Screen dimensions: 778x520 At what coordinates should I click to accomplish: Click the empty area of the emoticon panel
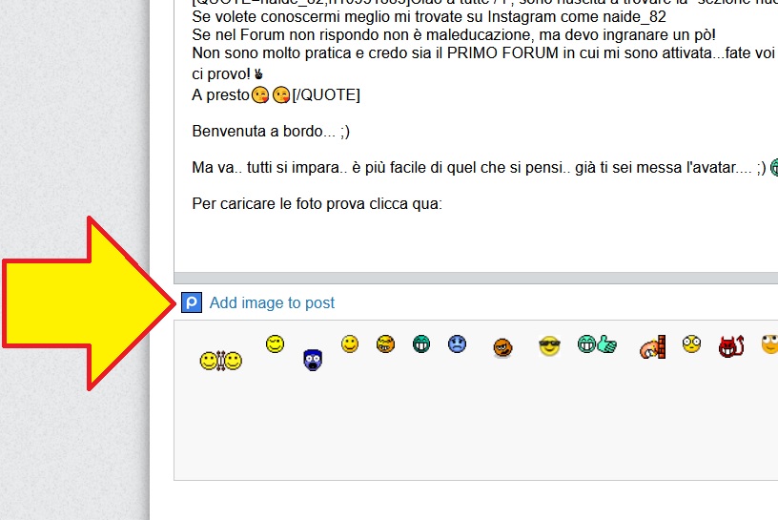click(x=477, y=429)
